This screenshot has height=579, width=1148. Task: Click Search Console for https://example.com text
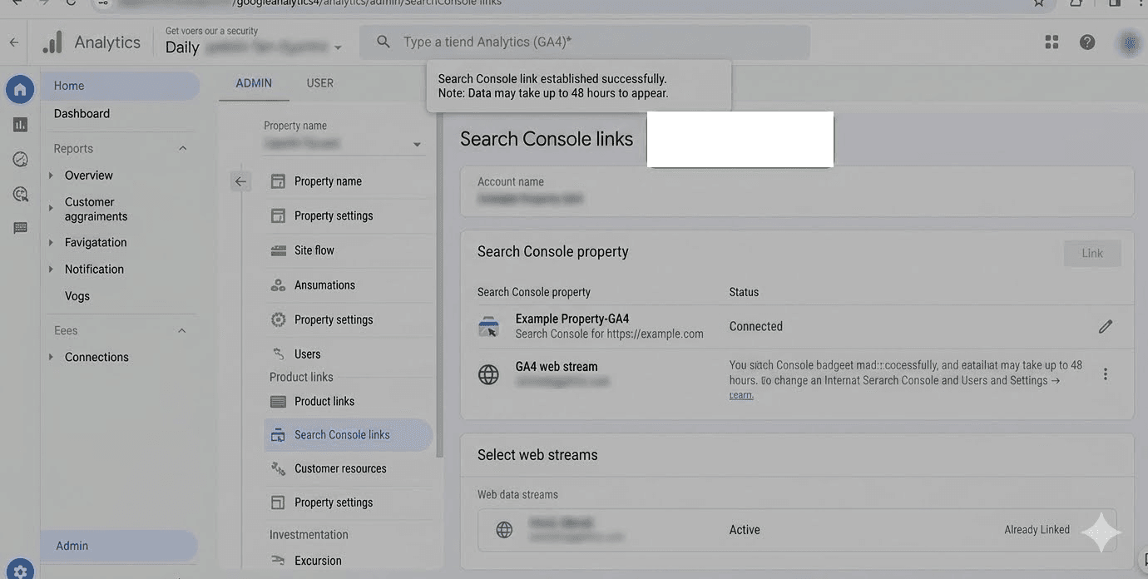tap(609, 334)
